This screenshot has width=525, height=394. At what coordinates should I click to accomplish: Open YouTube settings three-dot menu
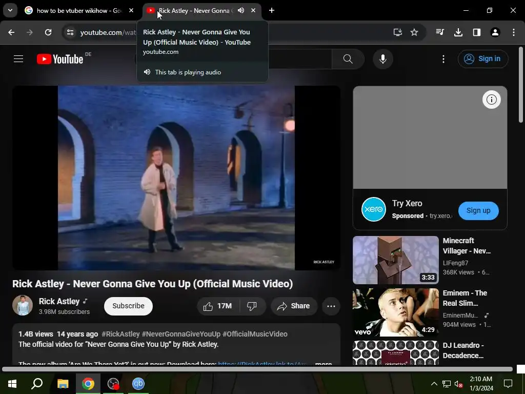point(443,59)
